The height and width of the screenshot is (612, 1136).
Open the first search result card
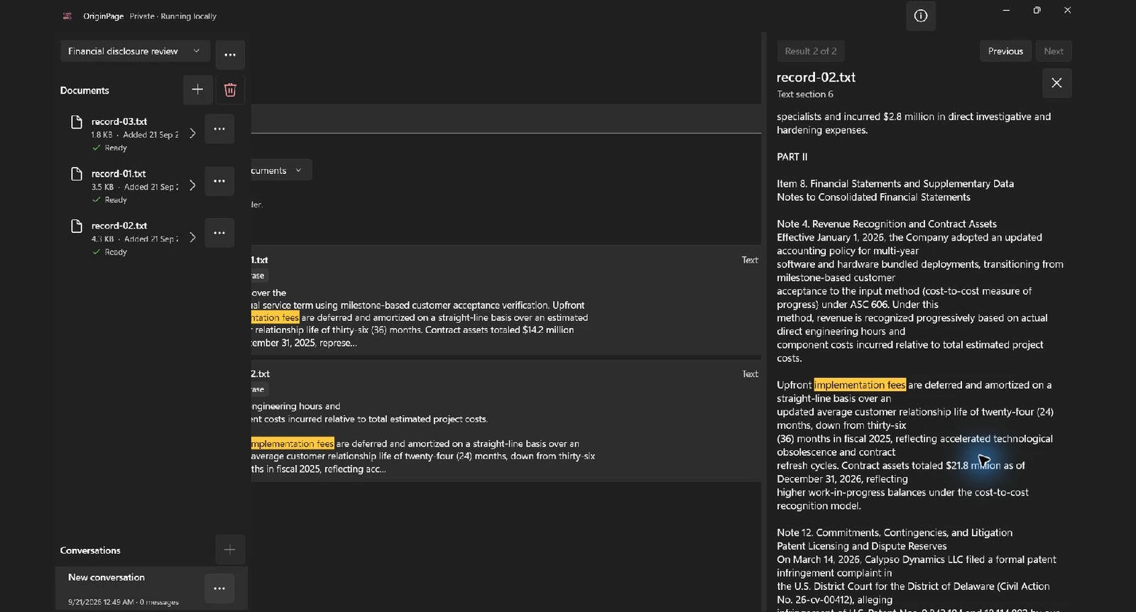[506, 300]
